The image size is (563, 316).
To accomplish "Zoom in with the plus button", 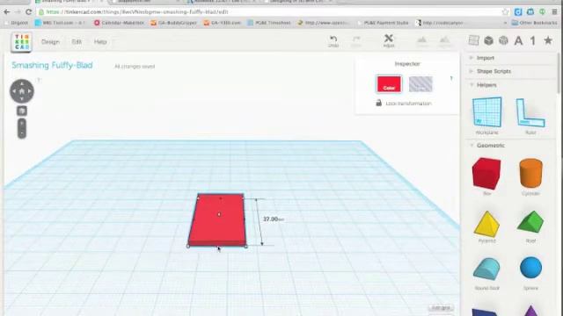I will pyautogui.click(x=21, y=123).
